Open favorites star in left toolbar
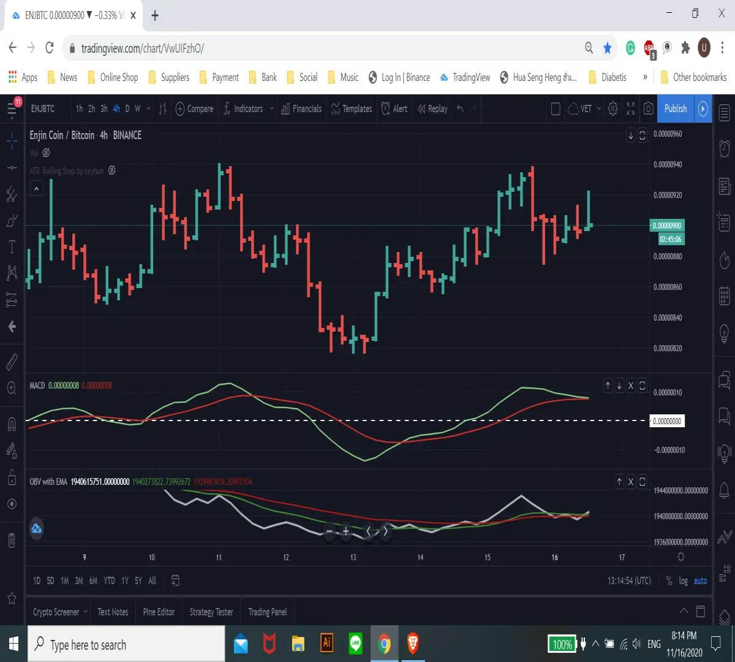This screenshot has height=662, width=735. click(12, 598)
